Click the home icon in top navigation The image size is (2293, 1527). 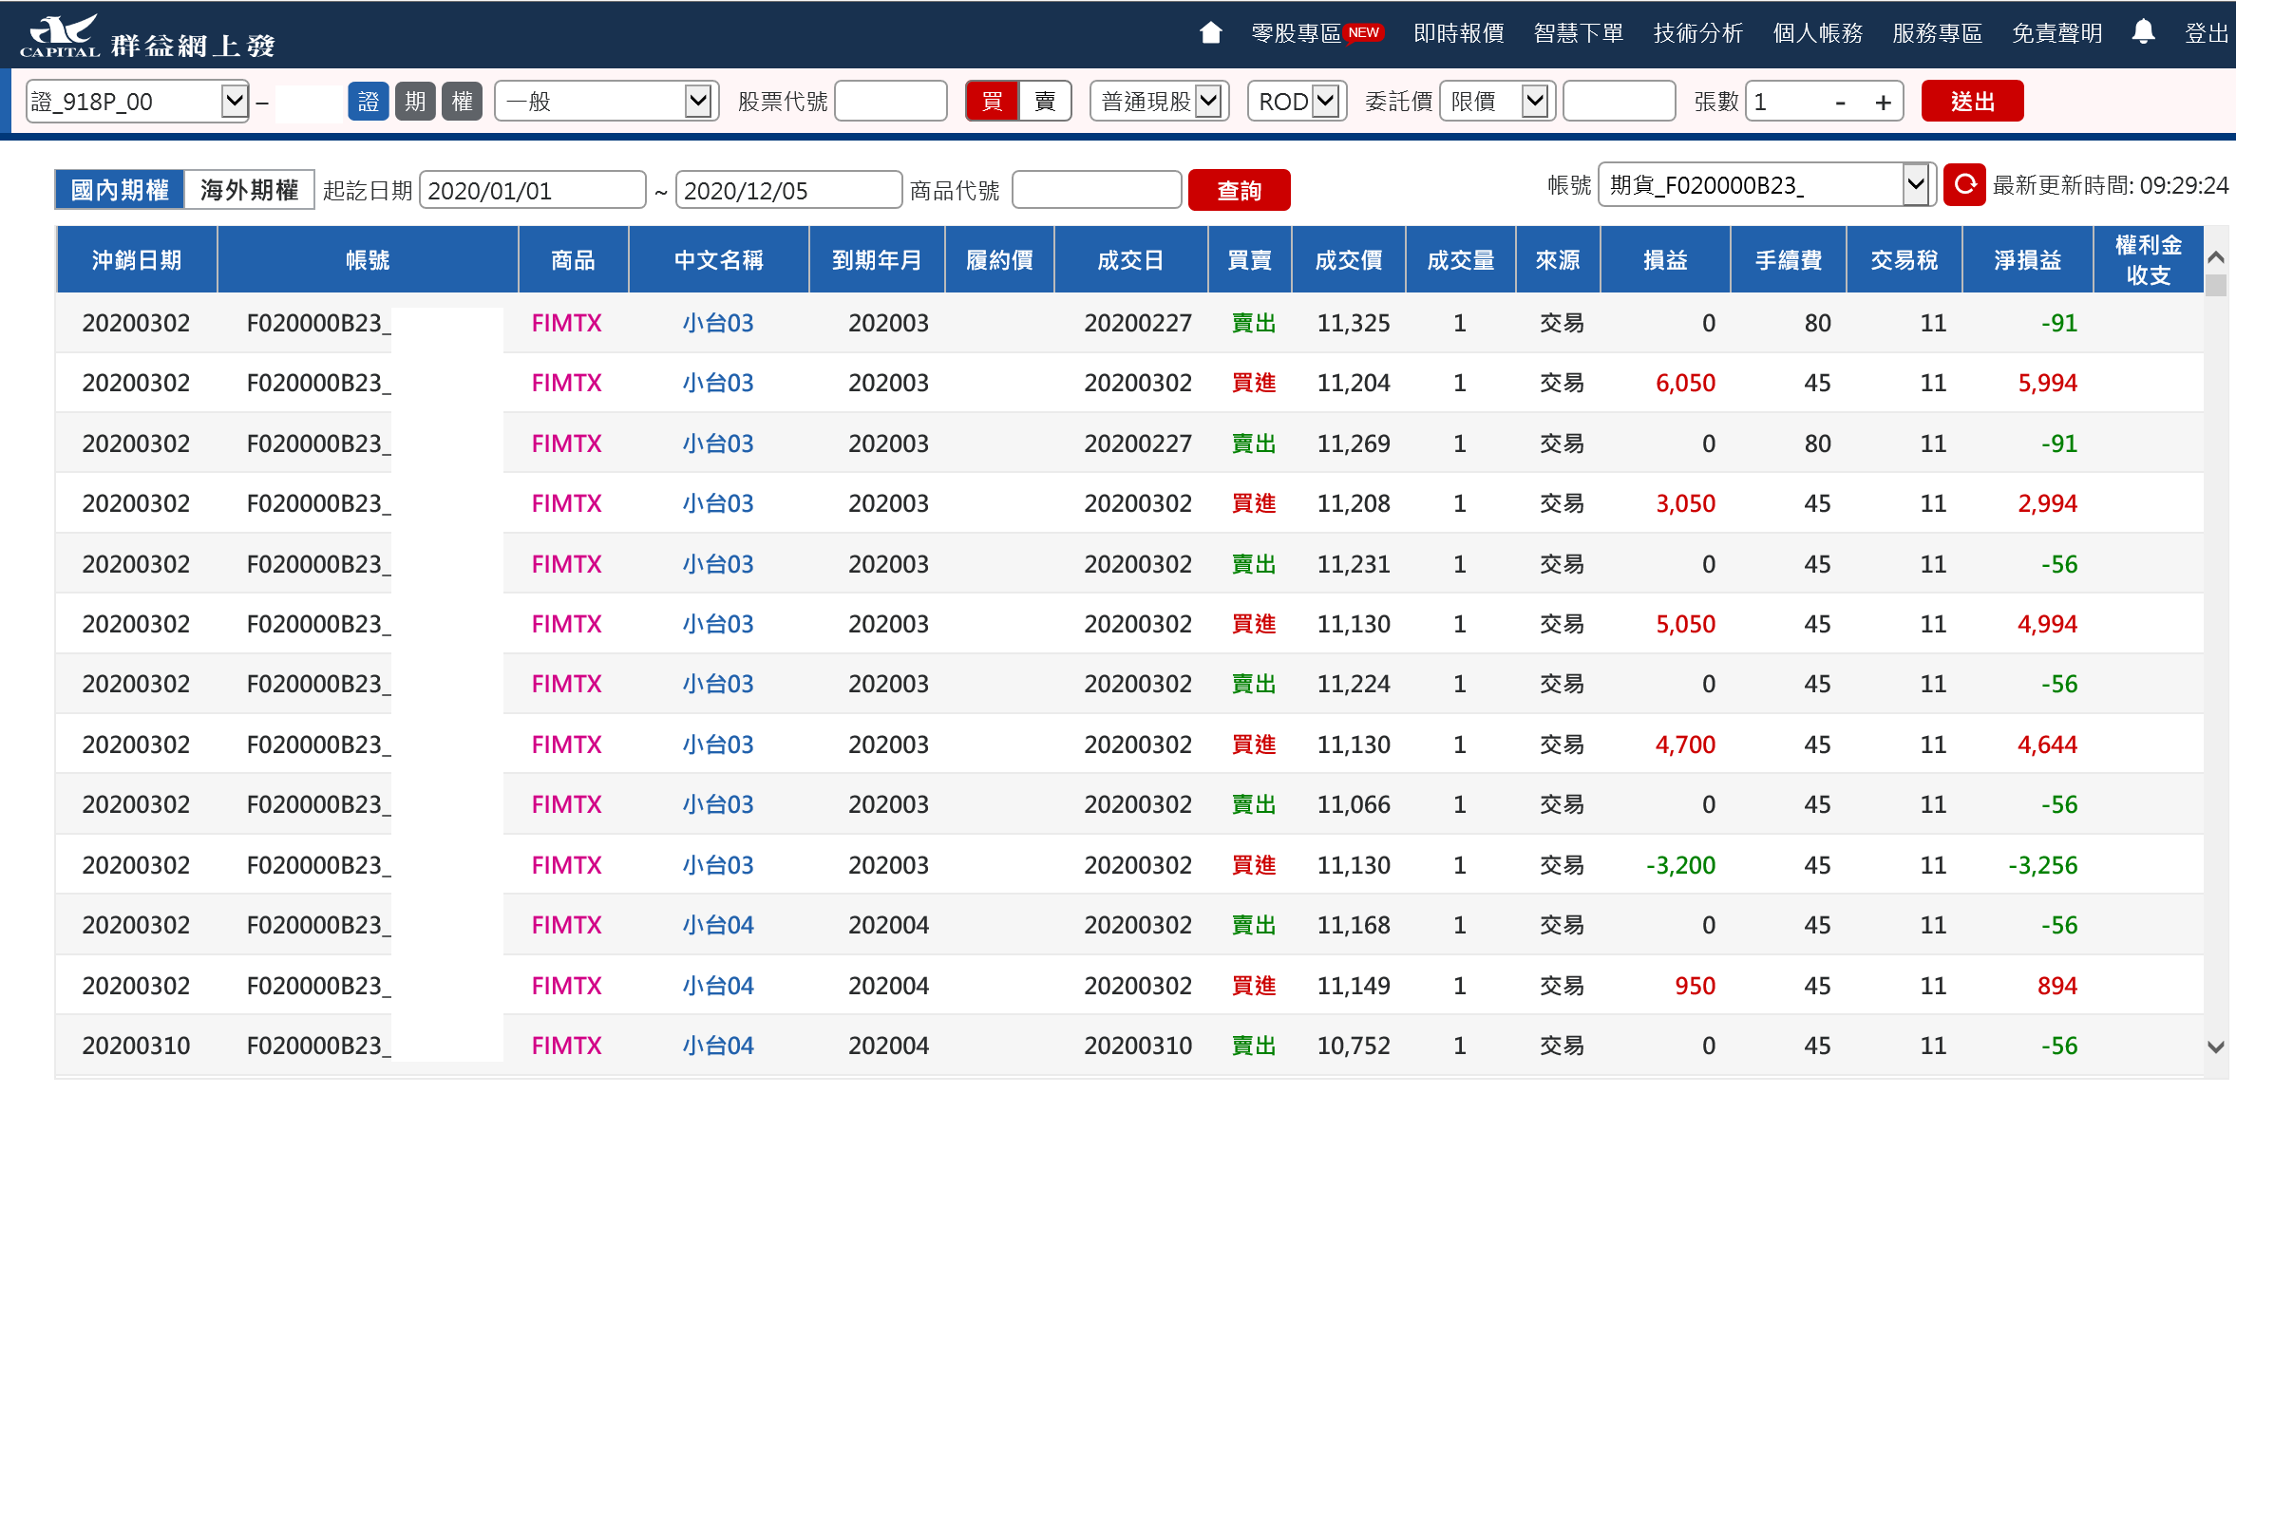1210,32
